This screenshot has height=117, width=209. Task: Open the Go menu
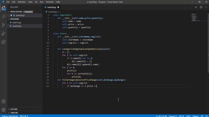pyautogui.click(x=36, y=2)
